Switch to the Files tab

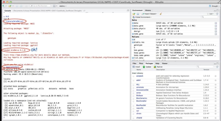[134, 64]
